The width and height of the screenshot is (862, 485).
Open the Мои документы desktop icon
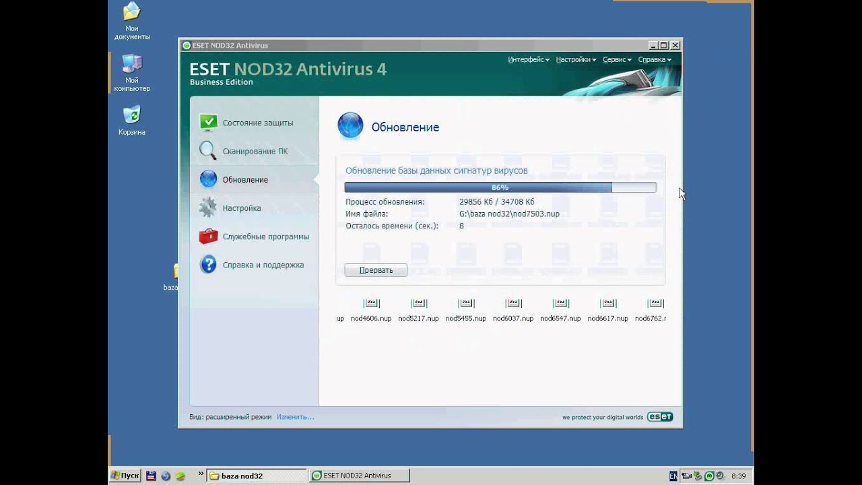(x=132, y=11)
